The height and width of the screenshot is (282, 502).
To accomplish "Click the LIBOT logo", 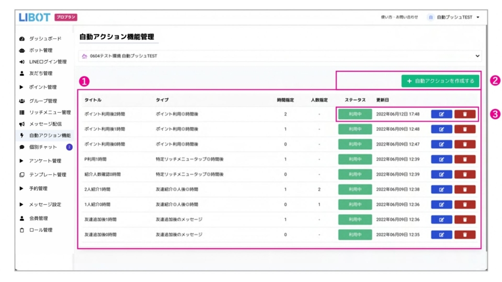I will [34, 17].
